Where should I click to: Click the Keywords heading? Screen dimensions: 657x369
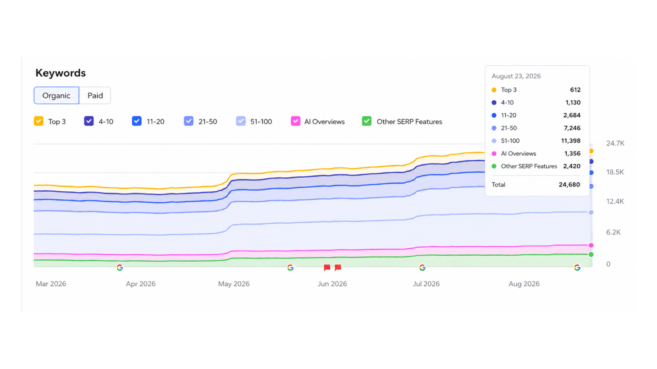[x=60, y=73]
